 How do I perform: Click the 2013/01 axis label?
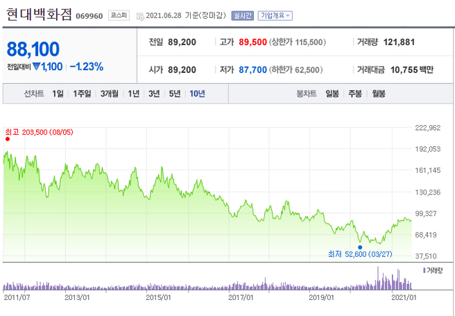click(77, 298)
